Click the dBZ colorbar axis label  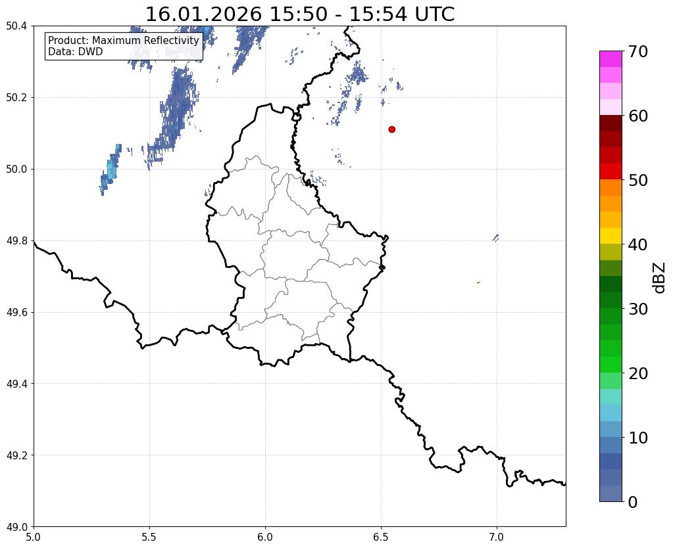[x=660, y=279]
